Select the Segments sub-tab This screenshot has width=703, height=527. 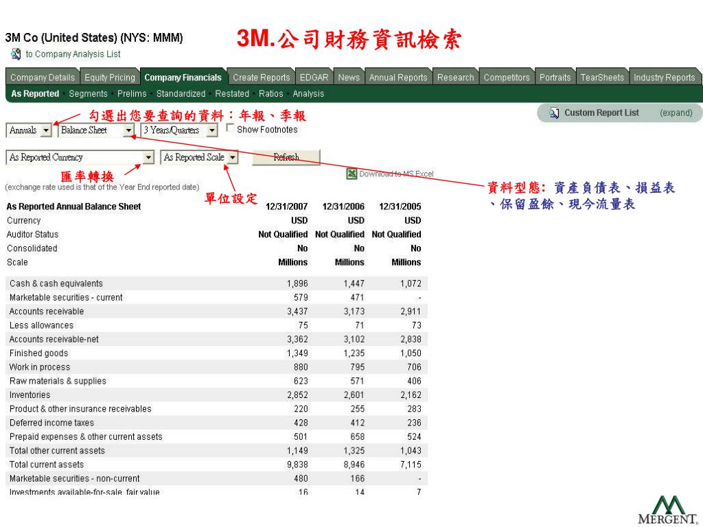coord(89,93)
